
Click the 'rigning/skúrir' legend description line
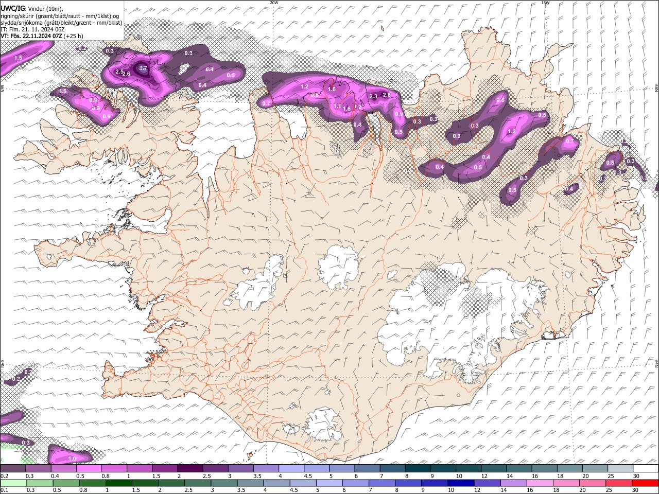60,15
